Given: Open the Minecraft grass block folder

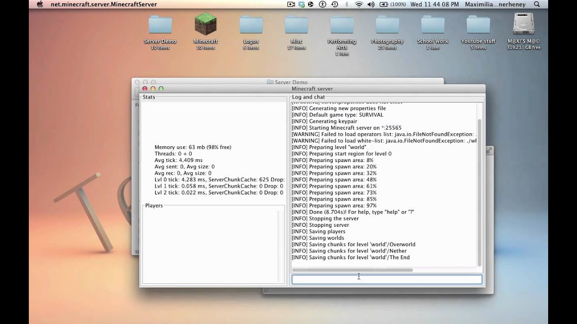Looking at the screenshot, I should 206,24.
